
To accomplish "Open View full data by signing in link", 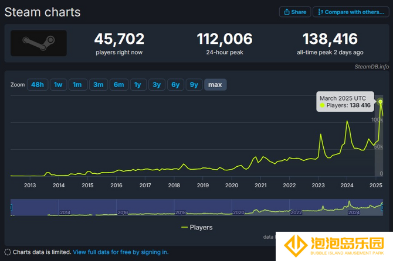I will pyautogui.click(x=121, y=252).
